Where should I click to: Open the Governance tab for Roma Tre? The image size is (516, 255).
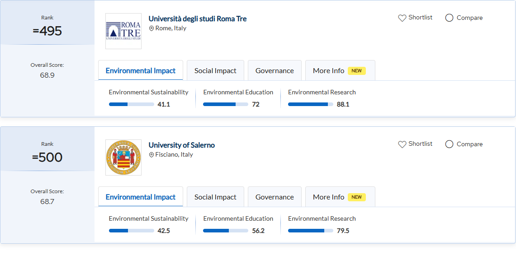275,71
